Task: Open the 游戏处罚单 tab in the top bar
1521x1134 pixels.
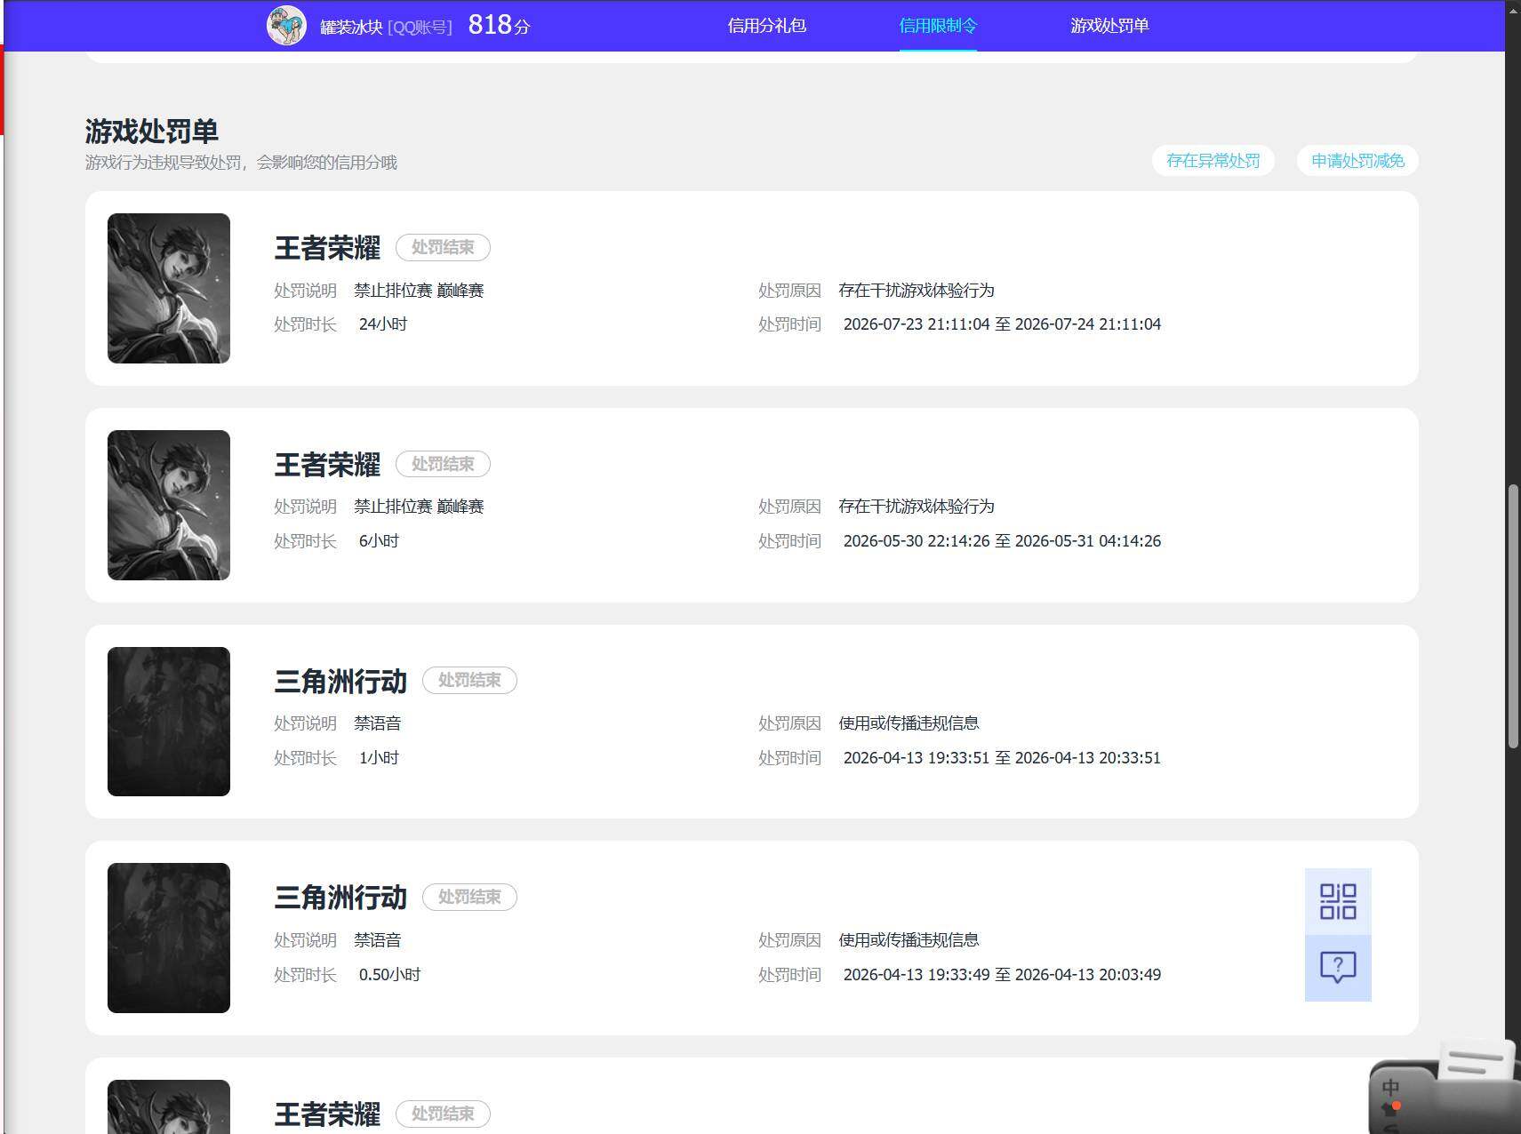Action: click(x=1109, y=26)
